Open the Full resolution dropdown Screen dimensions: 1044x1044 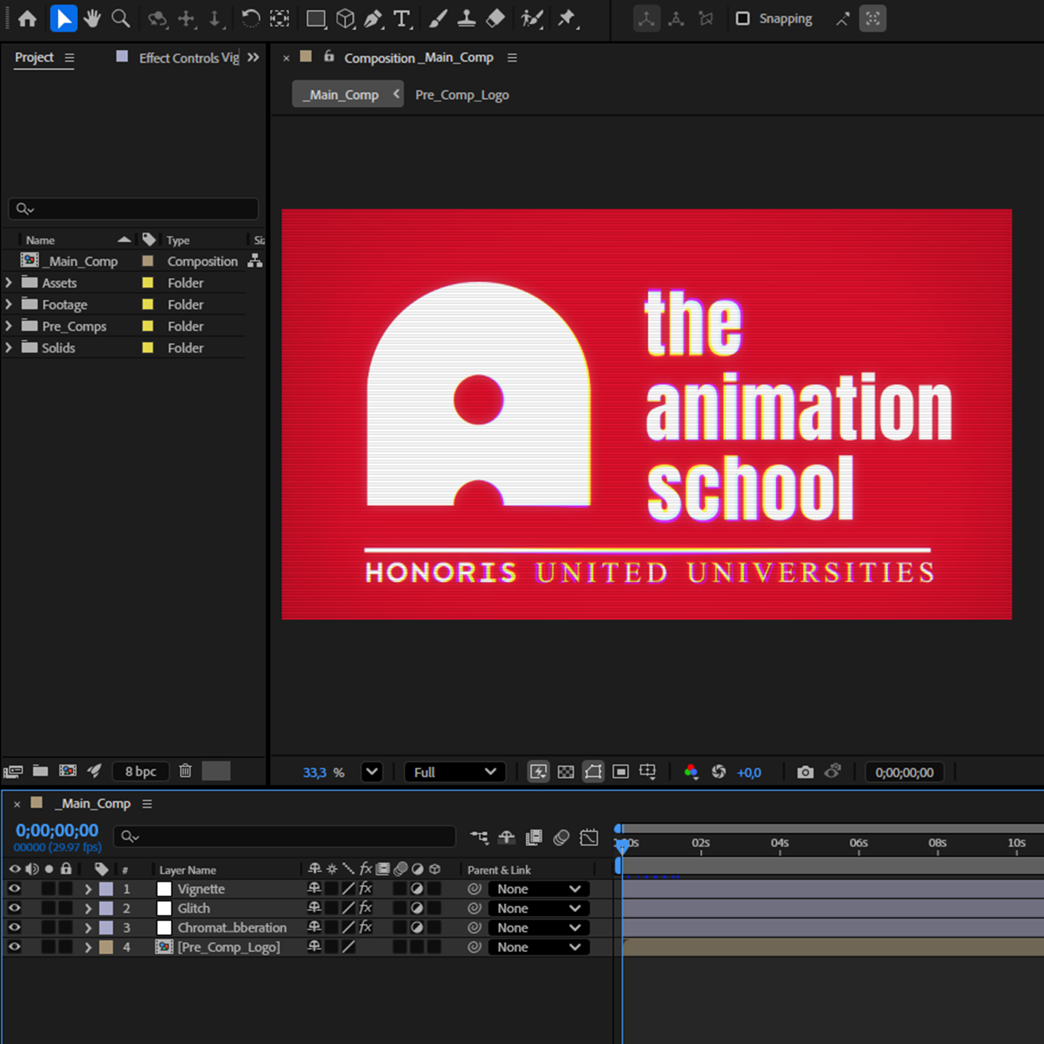click(455, 772)
